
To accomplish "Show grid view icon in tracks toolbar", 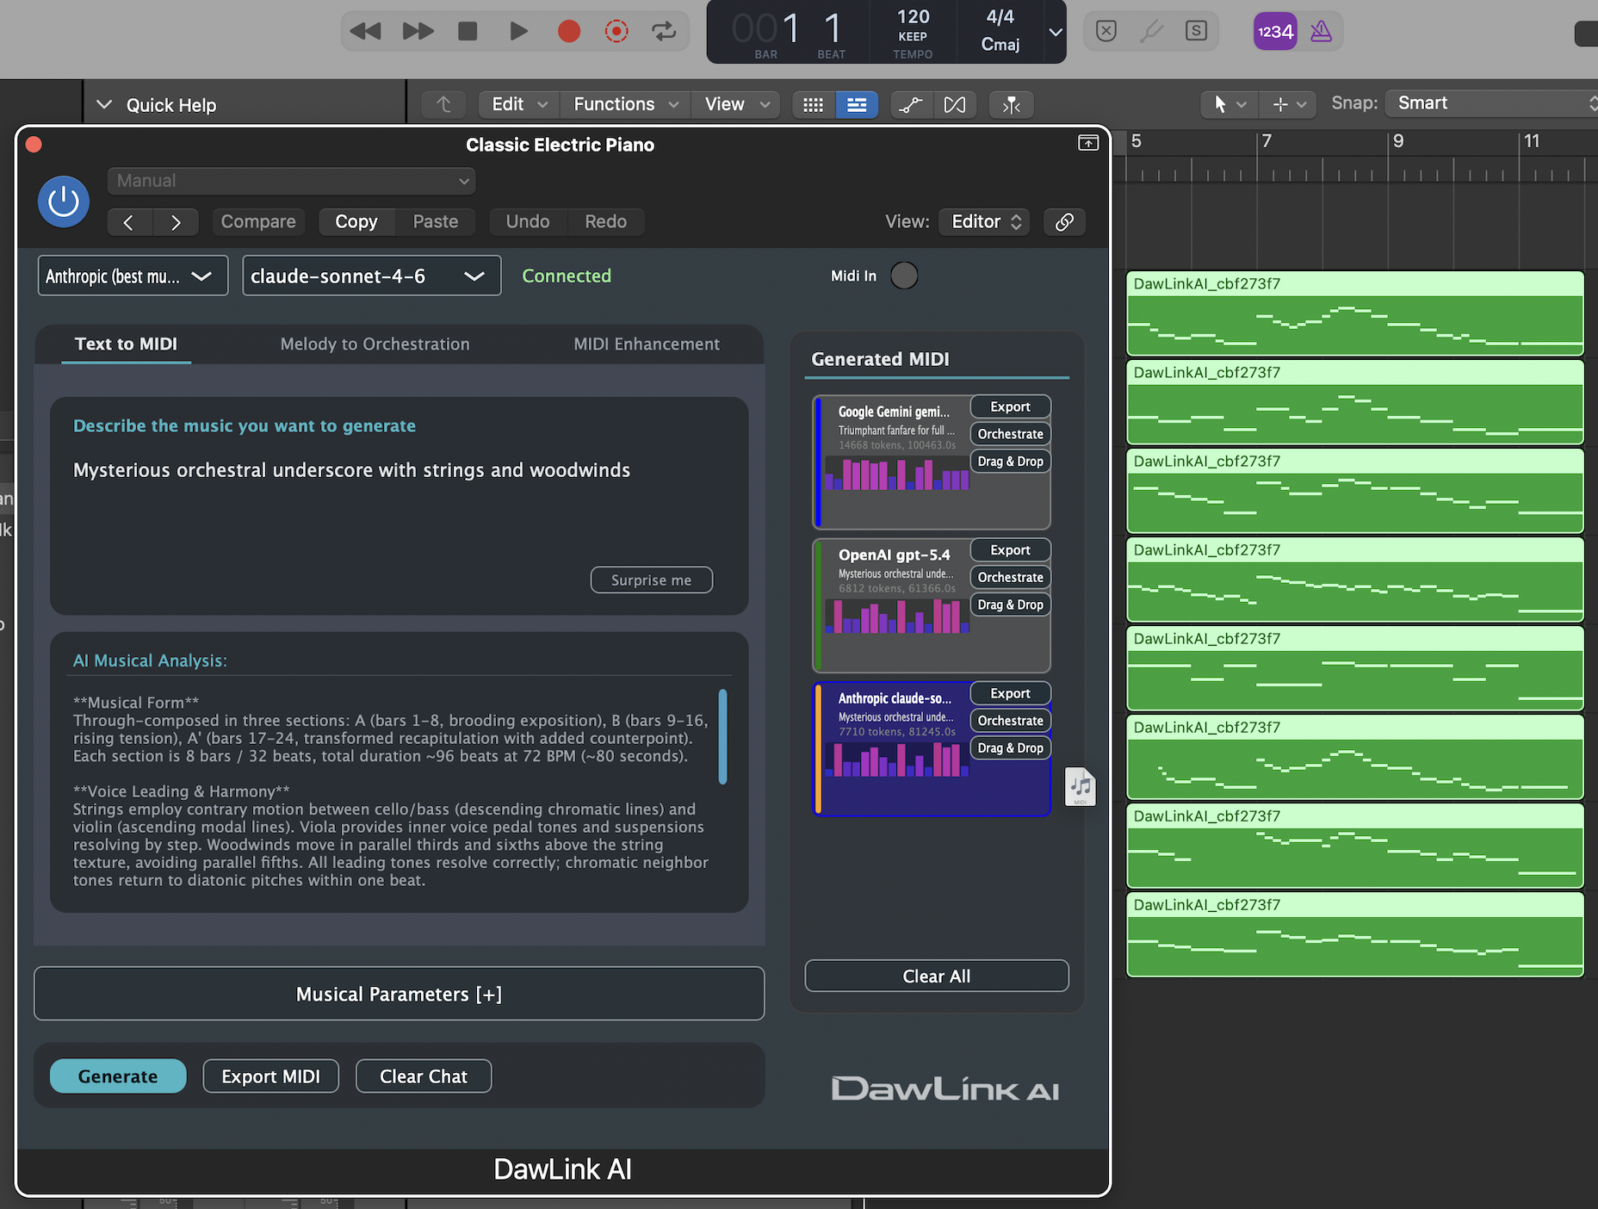I will (813, 105).
